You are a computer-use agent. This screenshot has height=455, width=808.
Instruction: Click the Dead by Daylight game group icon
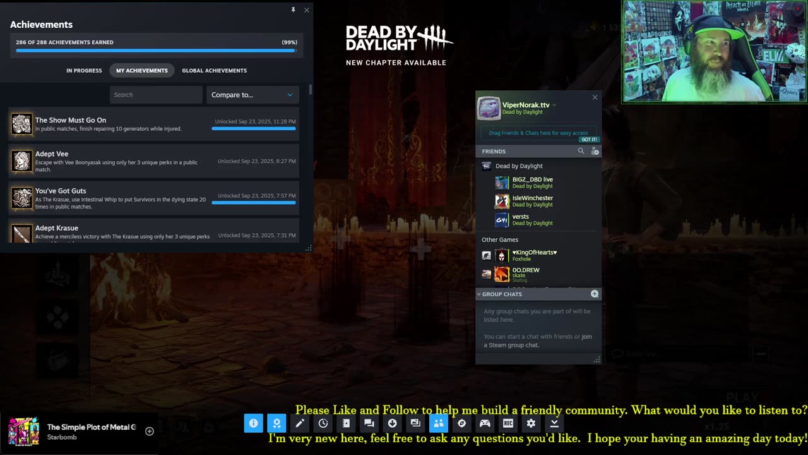[x=486, y=166]
